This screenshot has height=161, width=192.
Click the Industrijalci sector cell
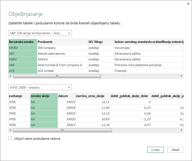click(149, 48)
